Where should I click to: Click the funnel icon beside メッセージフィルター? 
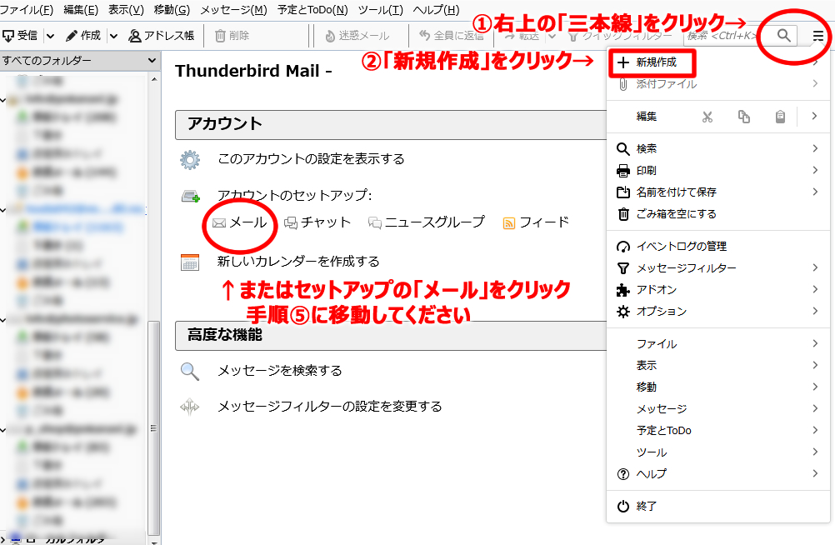[623, 268]
